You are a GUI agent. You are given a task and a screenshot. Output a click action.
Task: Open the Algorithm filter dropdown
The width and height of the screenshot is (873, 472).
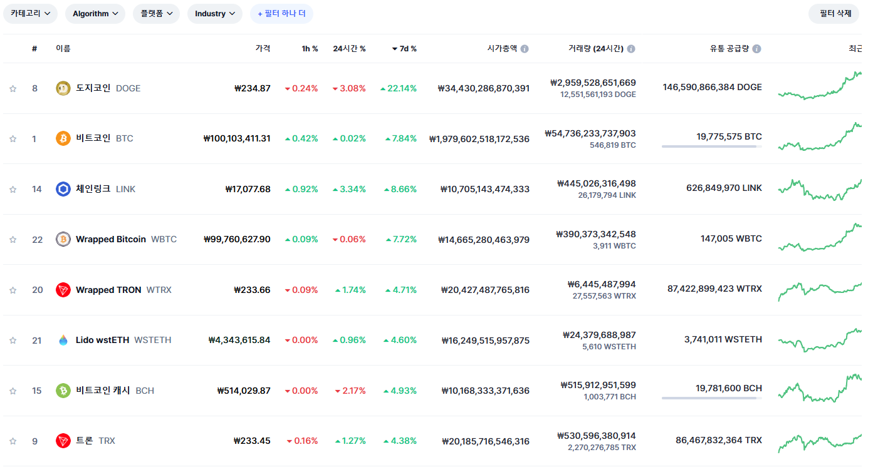pos(95,14)
